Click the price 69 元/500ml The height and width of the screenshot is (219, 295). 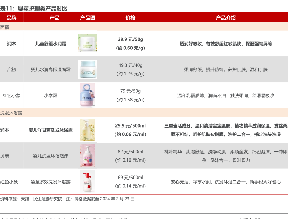click(x=130, y=178)
